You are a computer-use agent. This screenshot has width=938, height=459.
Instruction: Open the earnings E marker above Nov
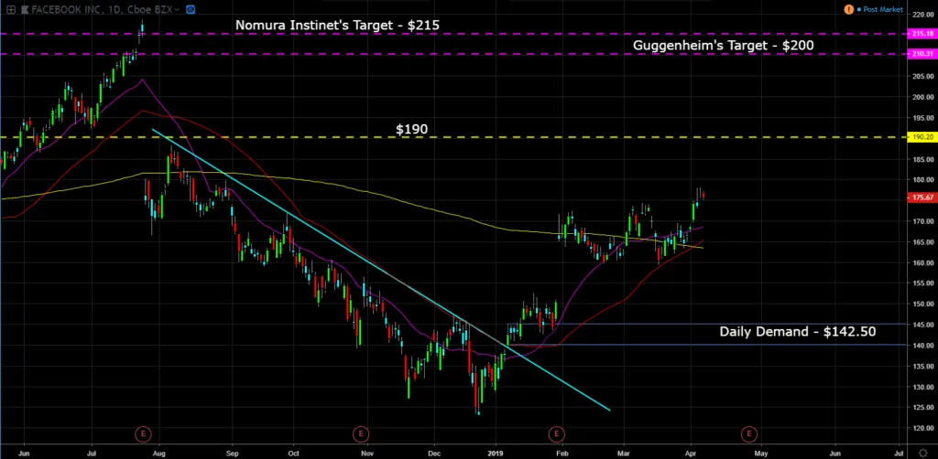pyautogui.click(x=360, y=434)
